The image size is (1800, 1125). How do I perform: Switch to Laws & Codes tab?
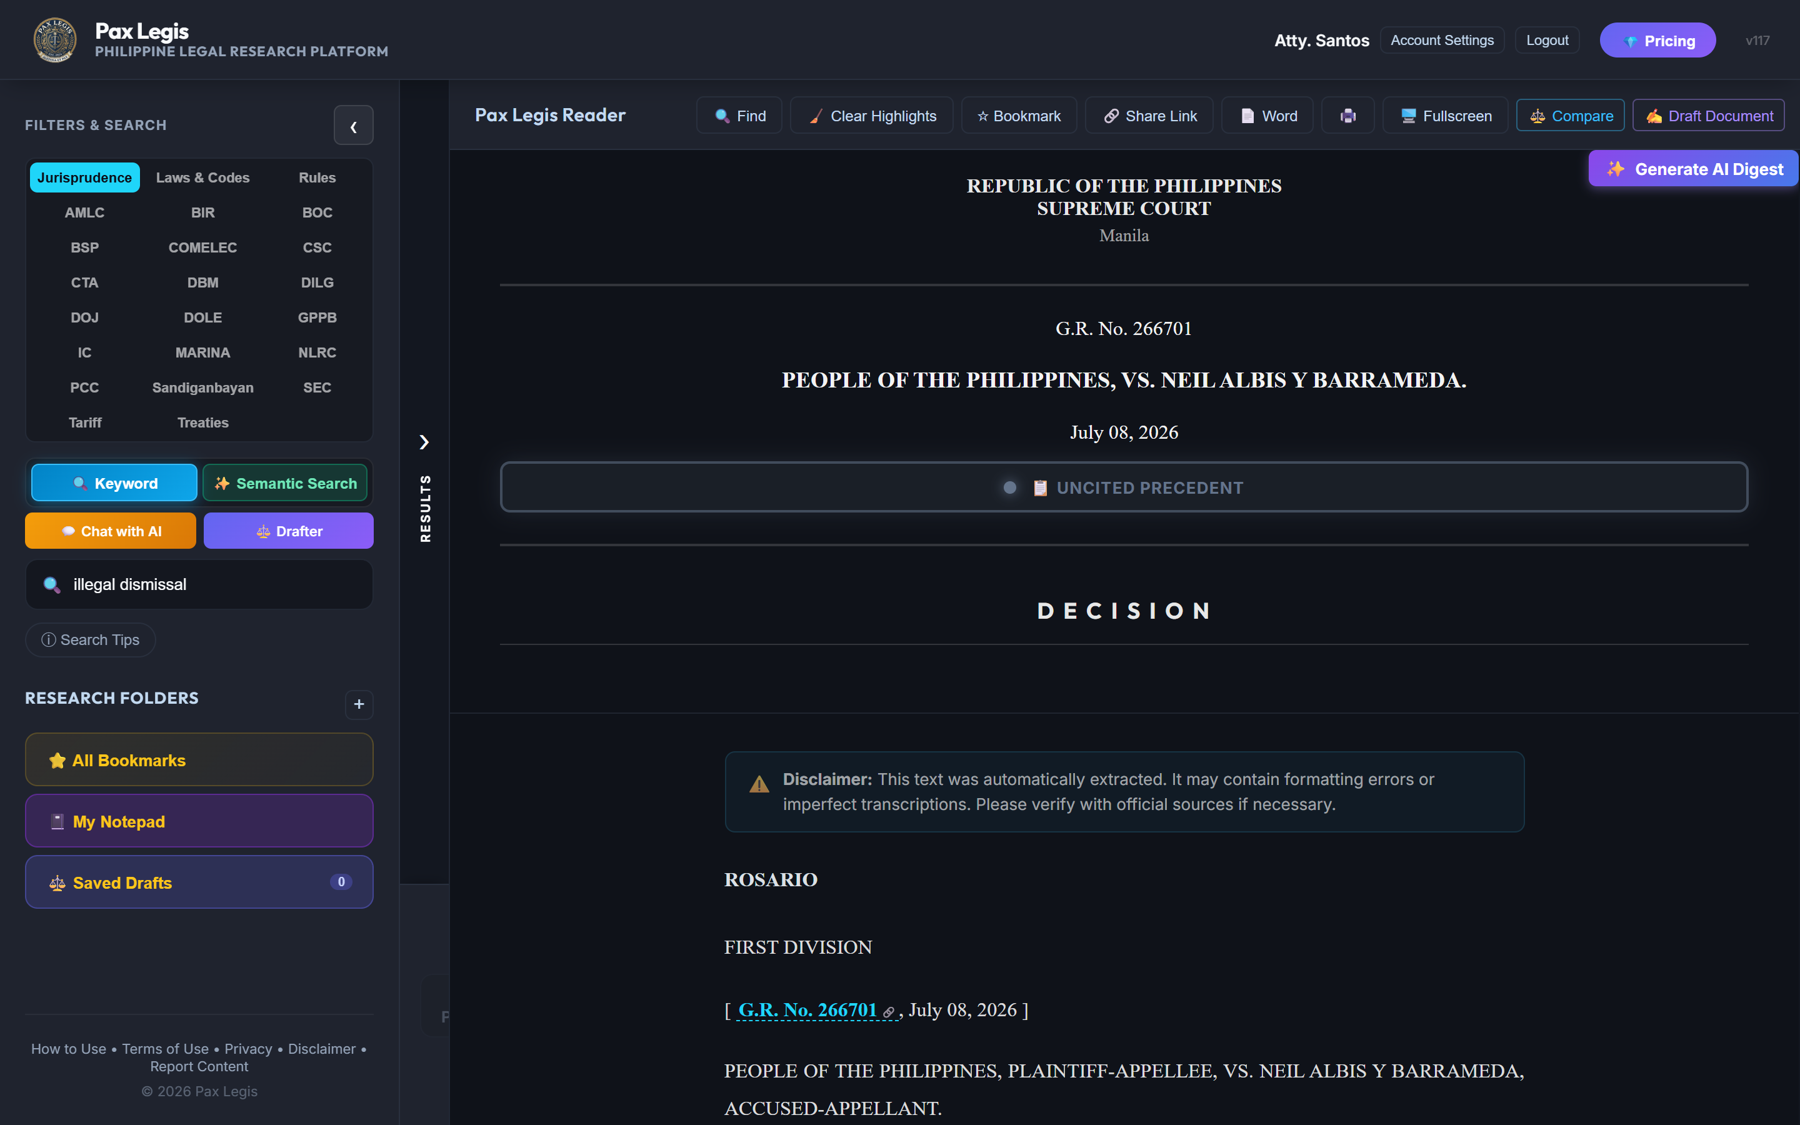click(202, 178)
